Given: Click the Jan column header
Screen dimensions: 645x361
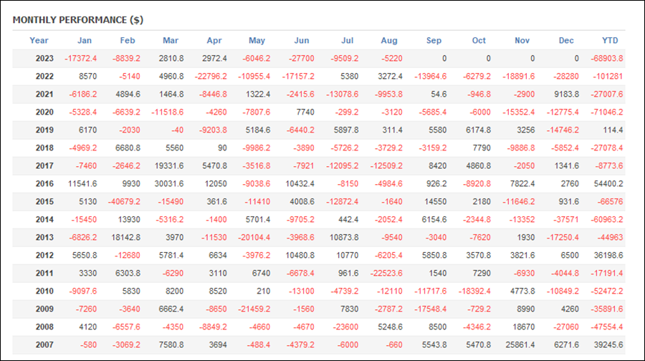Looking at the screenshot, I should coord(85,40).
